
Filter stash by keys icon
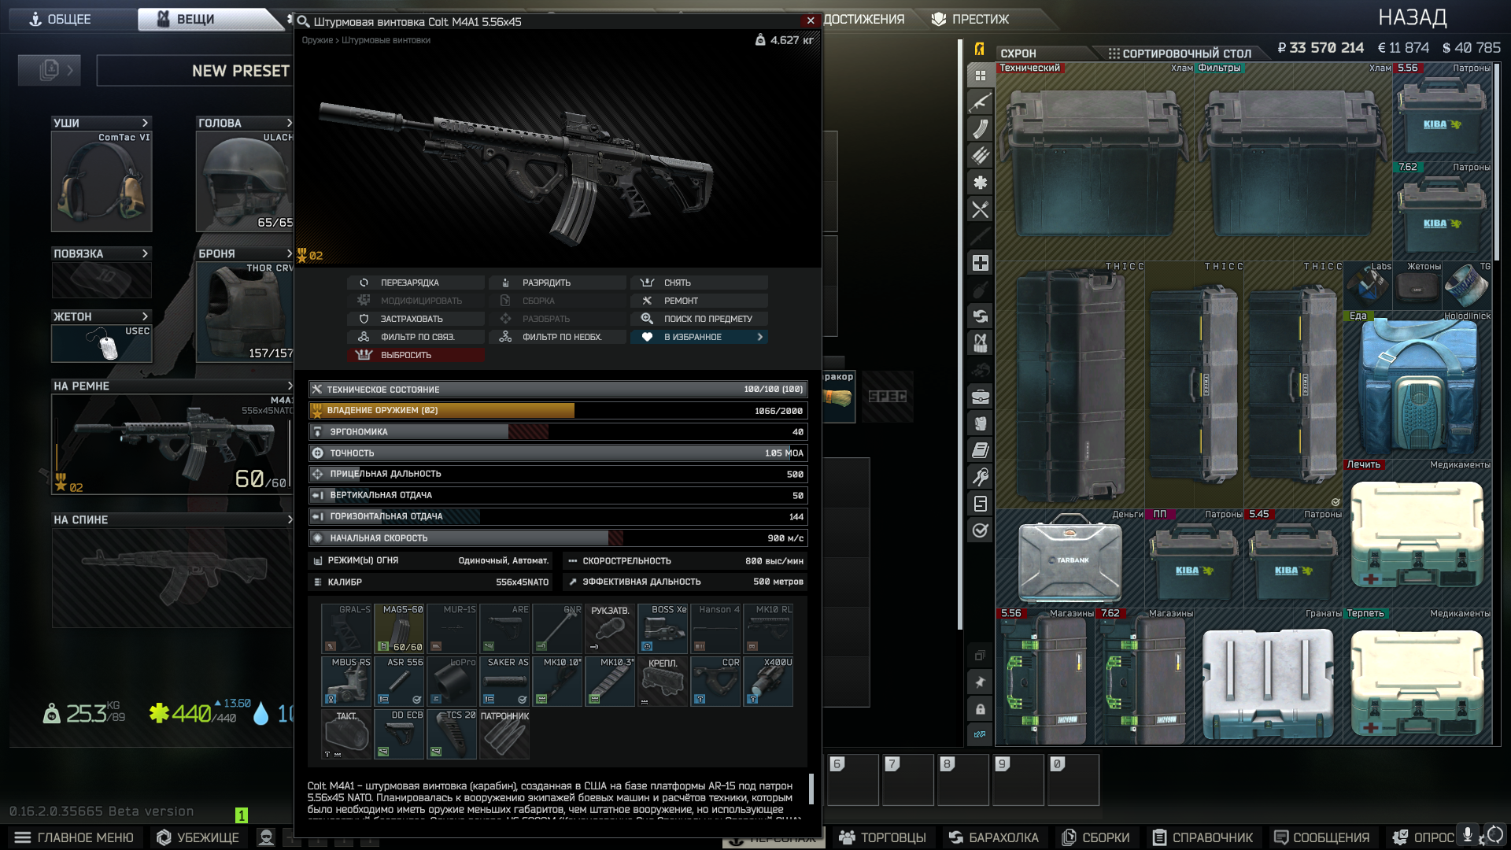(980, 477)
